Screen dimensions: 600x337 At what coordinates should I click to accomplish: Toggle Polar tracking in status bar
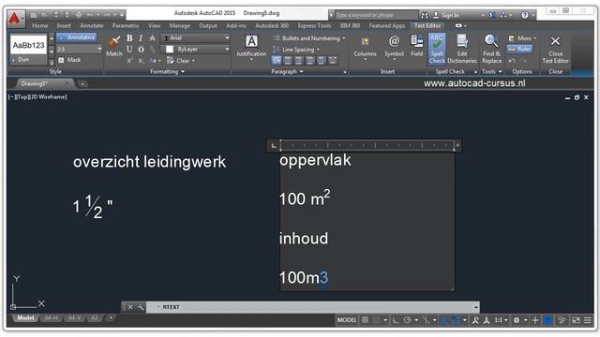(407, 320)
